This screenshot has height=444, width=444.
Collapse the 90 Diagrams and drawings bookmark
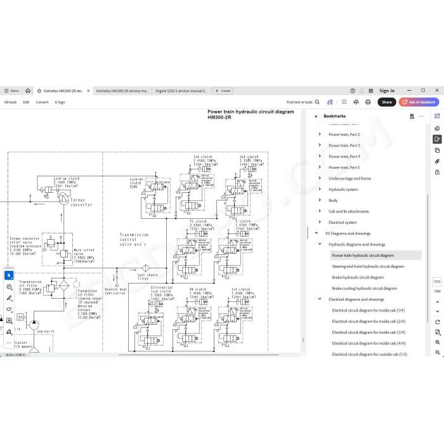[317, 233]
